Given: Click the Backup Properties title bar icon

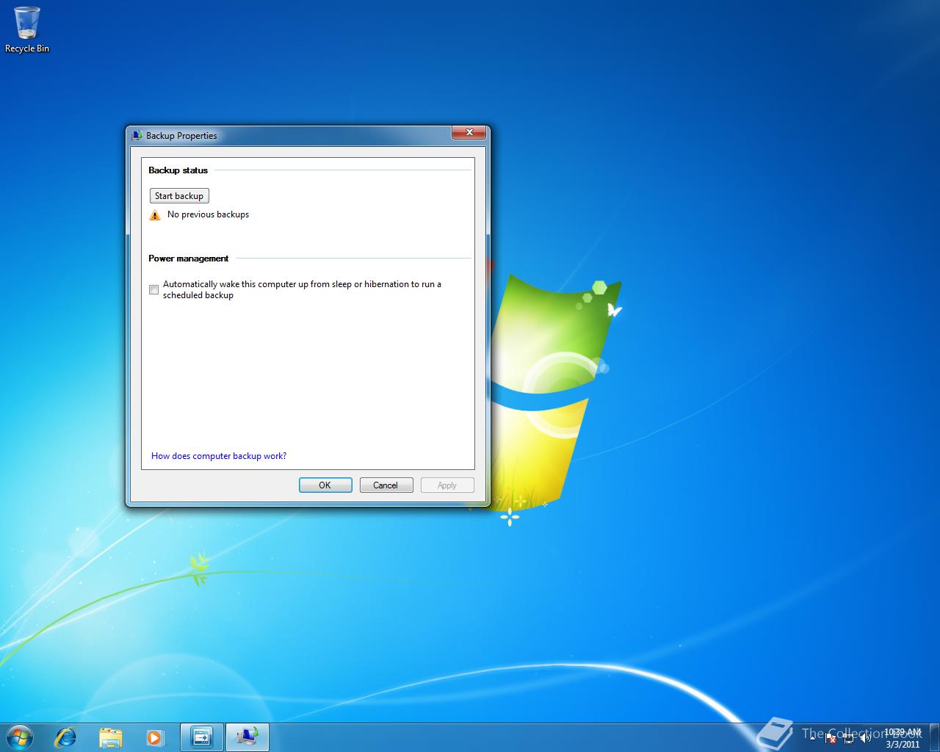Looking at the screenshot, I should (137, 136).
